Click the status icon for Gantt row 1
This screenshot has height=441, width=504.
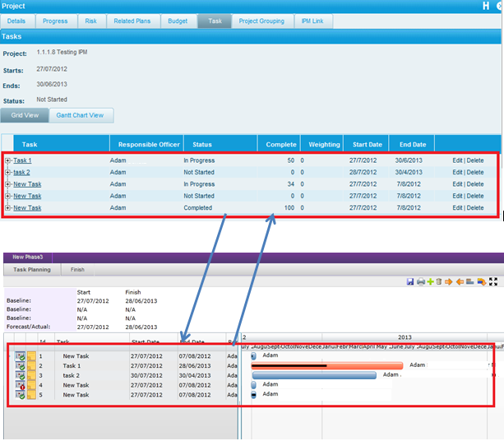[x=20, y=356]
